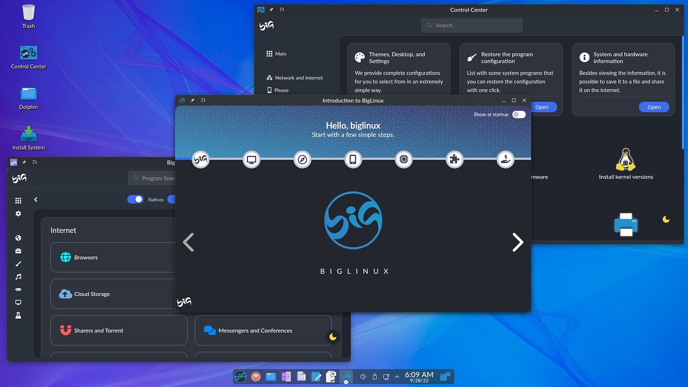Select the compass browser step in the intro wizard
This screenshot has height=387, width=688.
click(303, 160)
